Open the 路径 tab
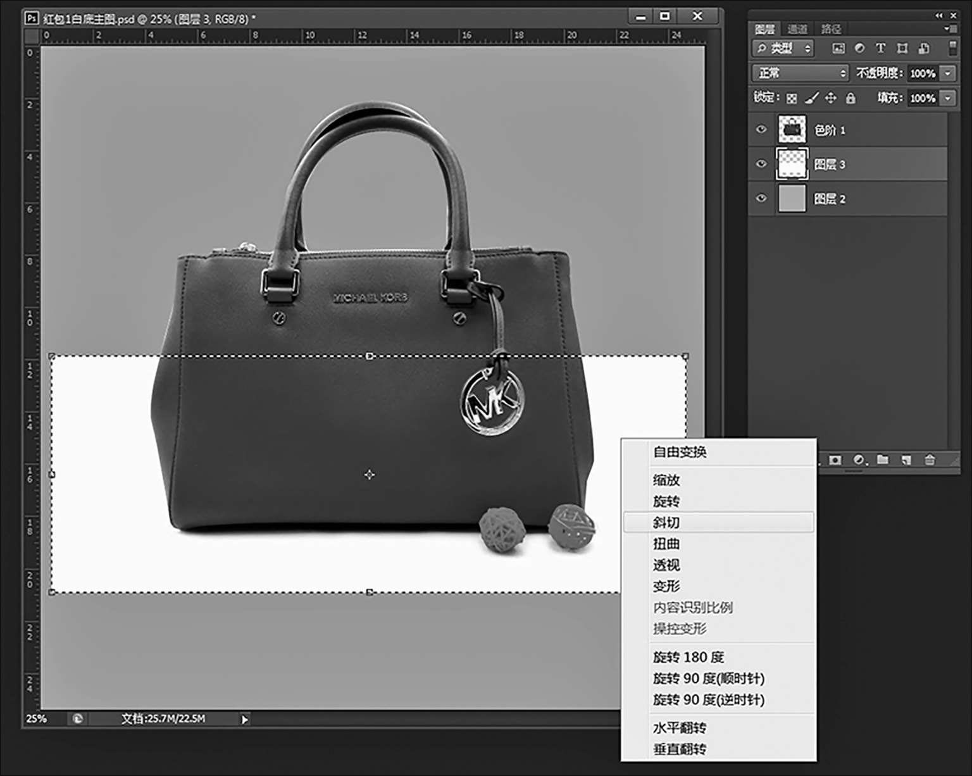This screenshot has height=776, width=972. click(x=831, y=29)
